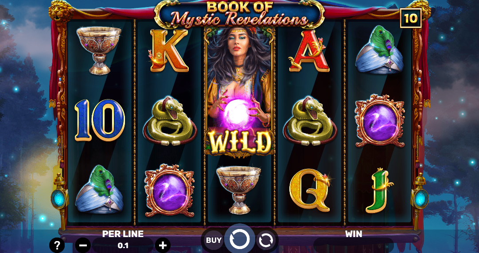Click the BUY feature button
The image size is (479, 253).
coord(214,240)
